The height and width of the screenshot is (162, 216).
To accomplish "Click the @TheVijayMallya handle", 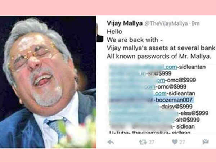I will tap(166, 23).
